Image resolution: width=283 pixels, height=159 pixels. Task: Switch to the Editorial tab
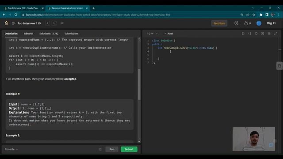(28, 34)
